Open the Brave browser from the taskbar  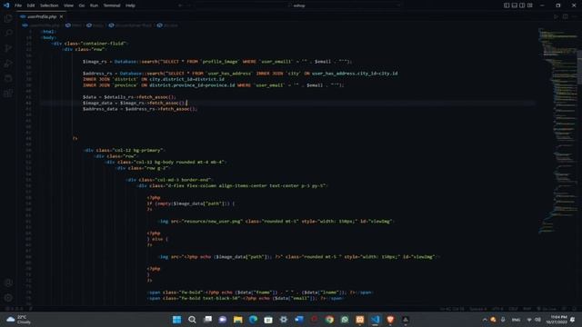click(390, 320)
